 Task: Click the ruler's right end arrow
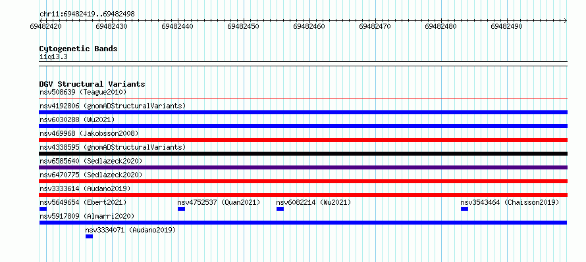[x=566, y=20]
